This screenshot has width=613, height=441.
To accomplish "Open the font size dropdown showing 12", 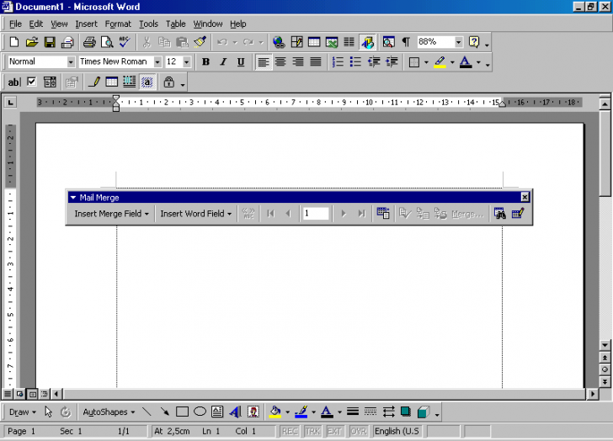I will (186, 61).
